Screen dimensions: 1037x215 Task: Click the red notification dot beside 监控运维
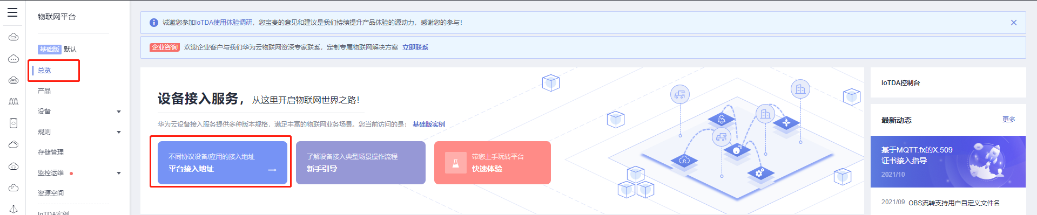point(71,174)
